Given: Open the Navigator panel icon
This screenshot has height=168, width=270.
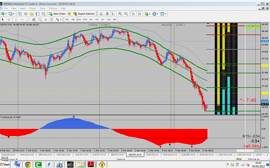Looking at the screenshot, I should (32, 14).
